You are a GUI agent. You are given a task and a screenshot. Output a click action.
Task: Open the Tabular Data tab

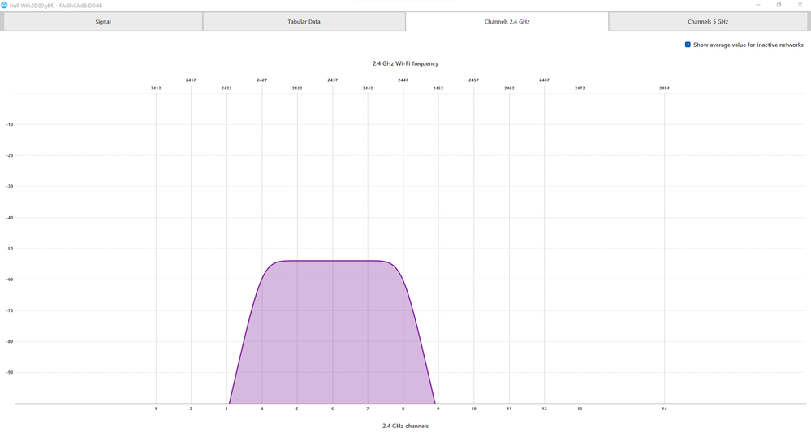tap(304, 22)
